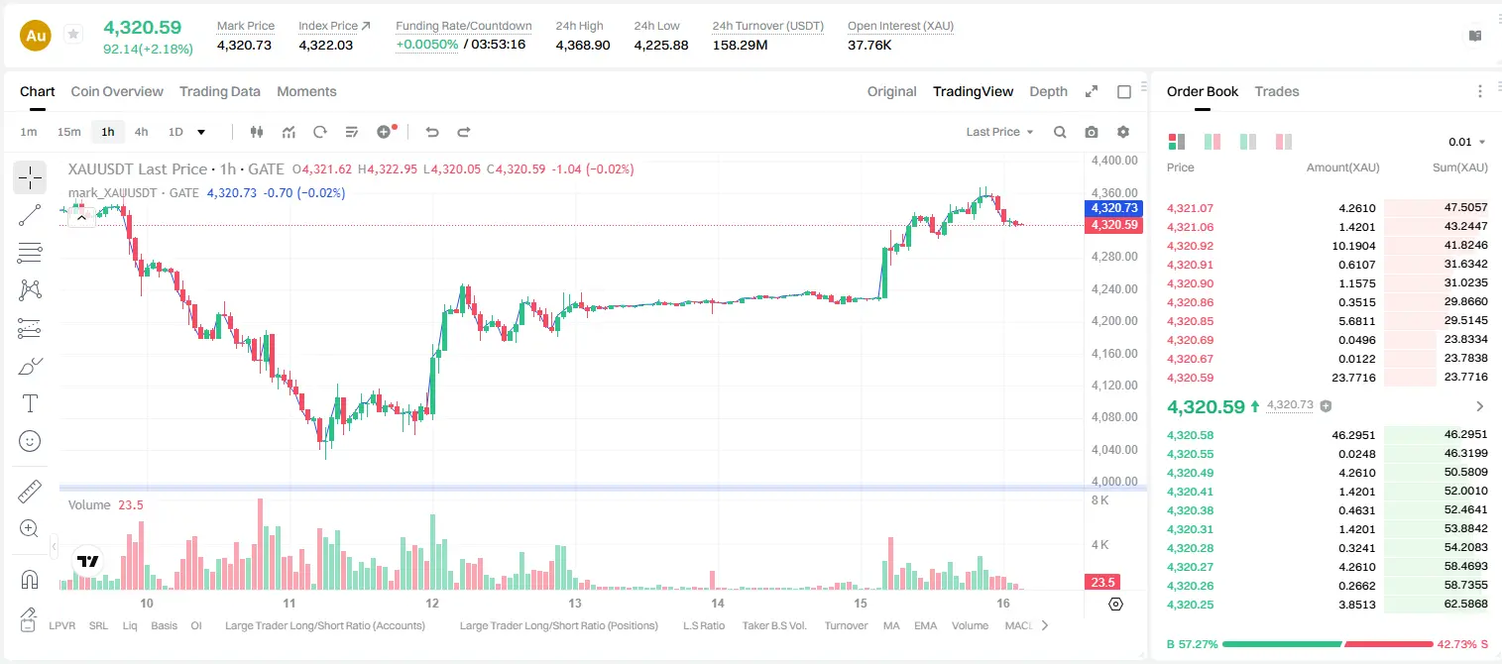
Task: Open the Trades tab
Action: coord(1277,91)
